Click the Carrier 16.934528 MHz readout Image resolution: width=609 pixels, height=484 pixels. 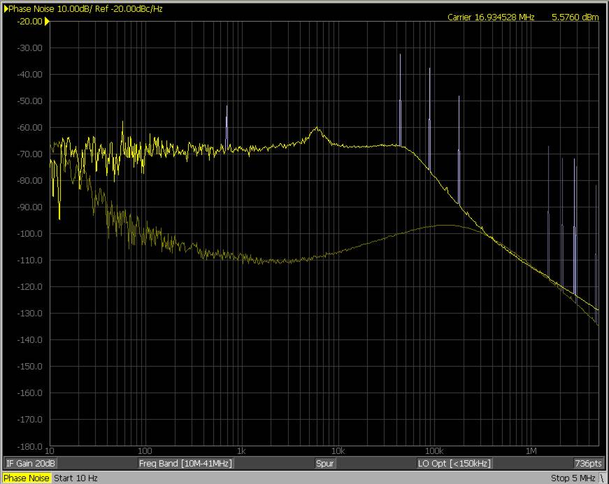[x=491, y=17]
